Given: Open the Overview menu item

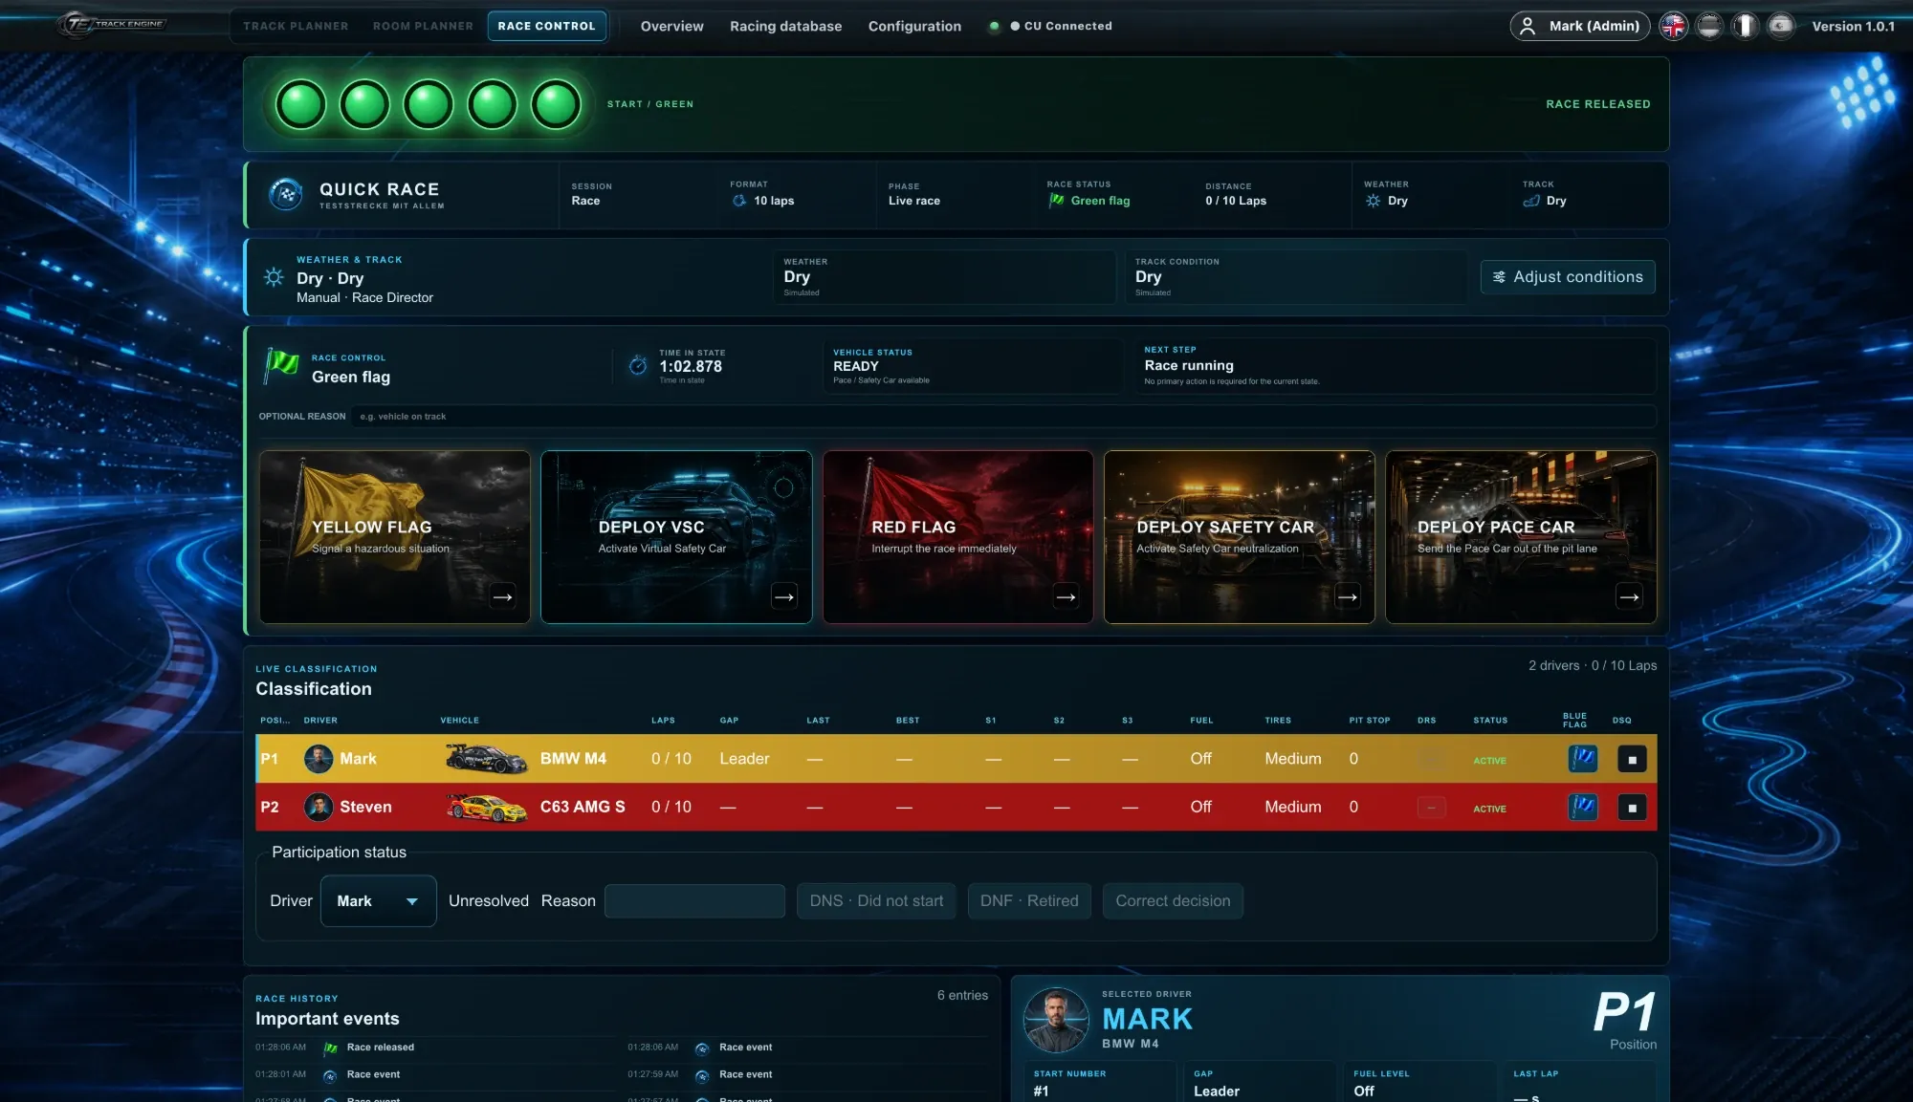Looking at the screenshot, I should [x=671, y=26].
